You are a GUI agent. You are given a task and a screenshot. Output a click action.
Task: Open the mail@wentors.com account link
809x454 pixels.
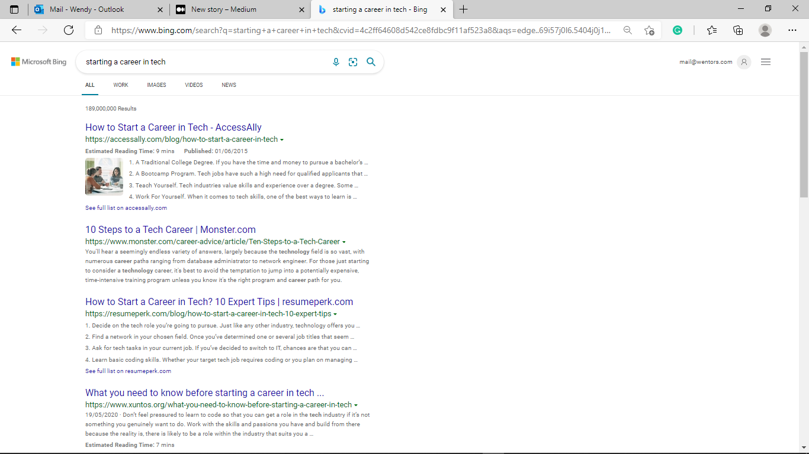[x=706, y=61]
